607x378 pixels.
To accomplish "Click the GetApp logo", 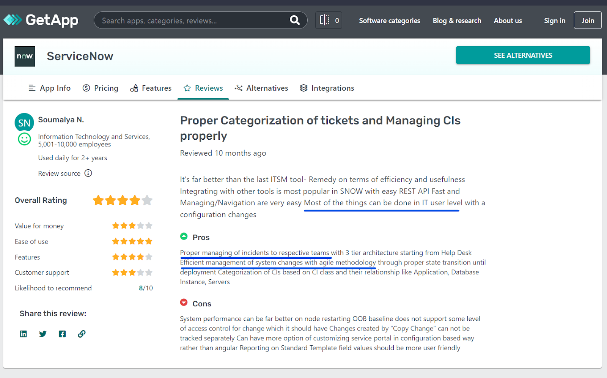I will click(41, 20).
